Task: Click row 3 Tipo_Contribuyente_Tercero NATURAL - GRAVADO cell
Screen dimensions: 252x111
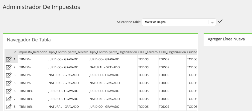Action: click(x=68, y=75)
